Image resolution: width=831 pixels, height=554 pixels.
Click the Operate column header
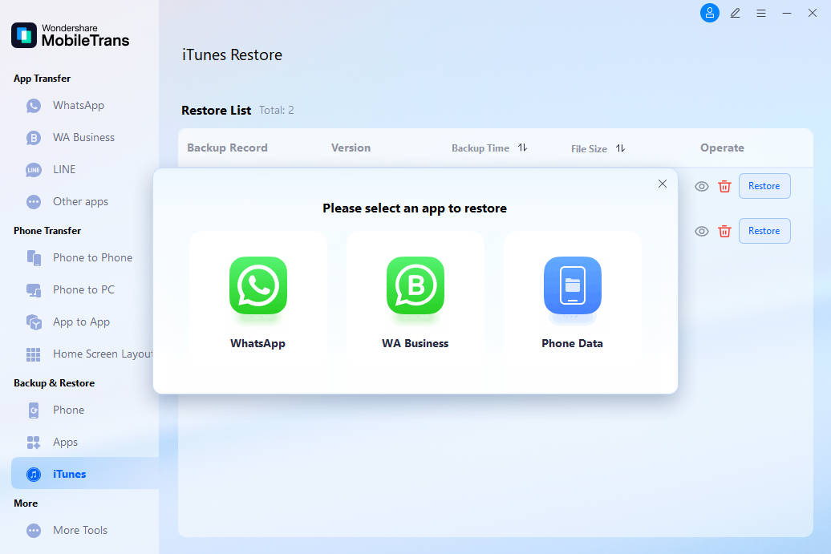tap(722, 148)
